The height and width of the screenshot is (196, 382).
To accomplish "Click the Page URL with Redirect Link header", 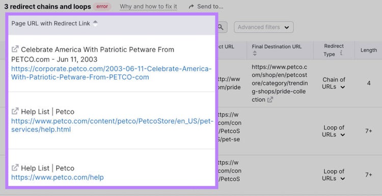I will [50, 23].
